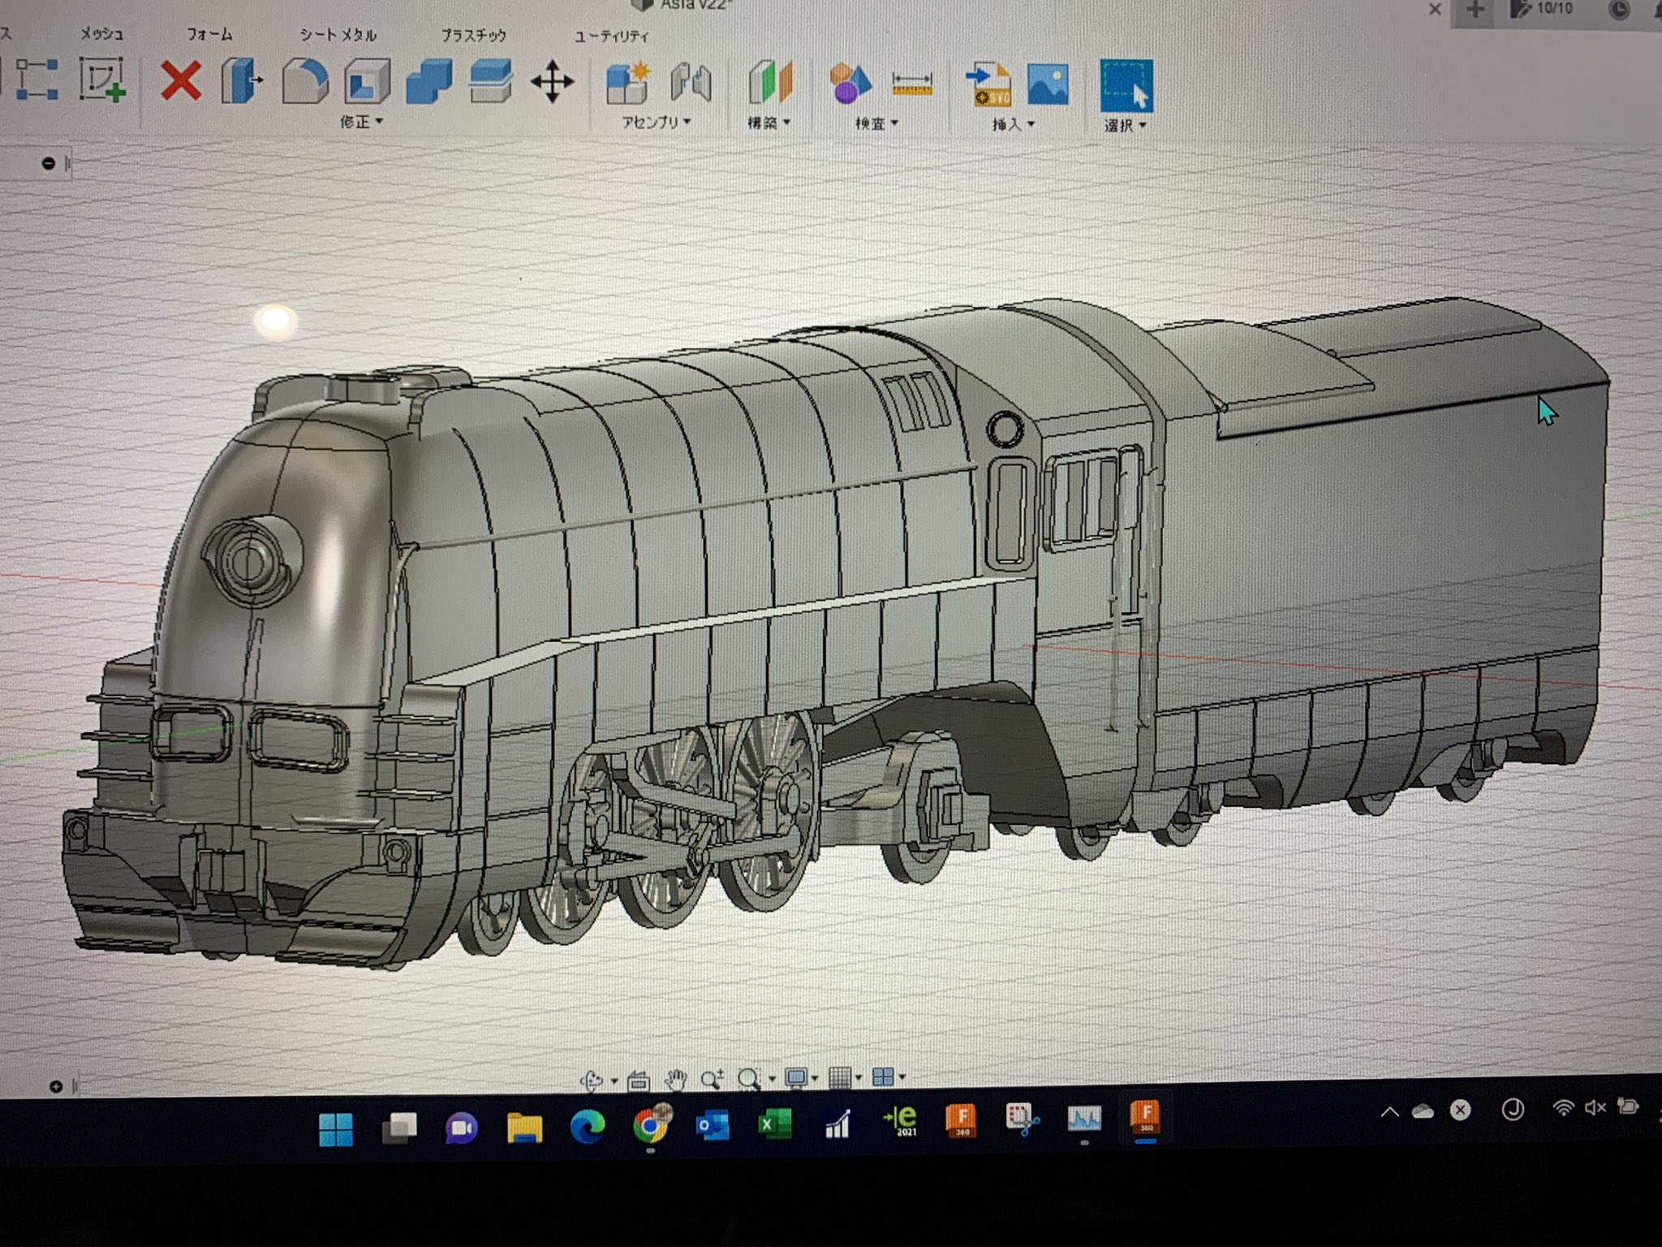
Task: Select the Pan hand tool
Action: 675,1080
